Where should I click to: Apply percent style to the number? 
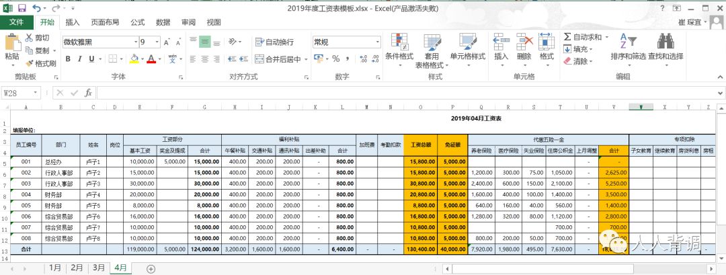coord(335,58)
